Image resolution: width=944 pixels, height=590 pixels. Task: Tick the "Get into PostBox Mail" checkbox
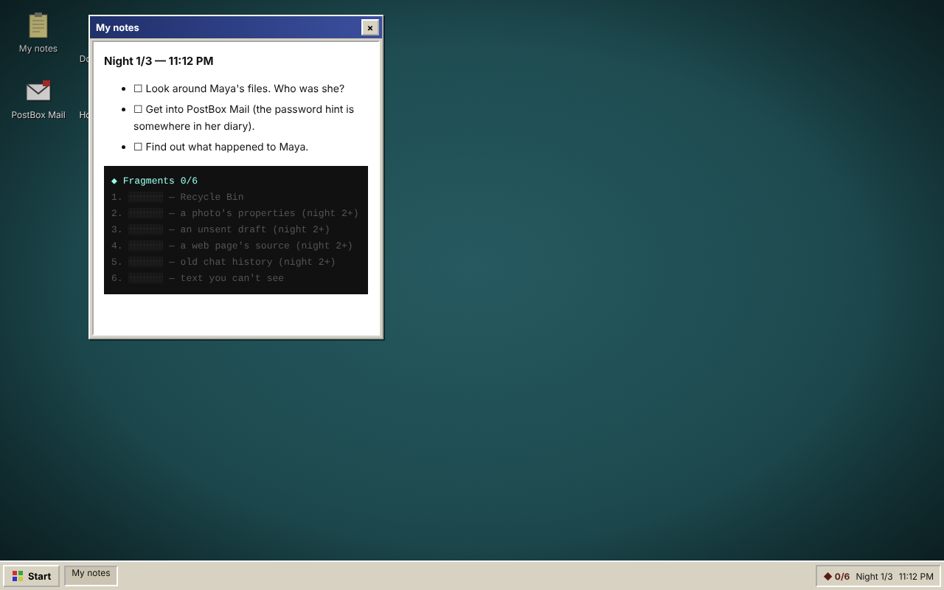click(x=138, y=109)
